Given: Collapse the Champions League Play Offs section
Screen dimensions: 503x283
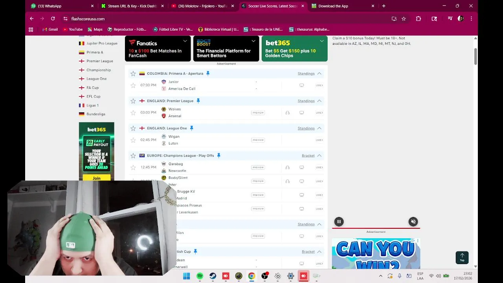Looking at the screenshot, I should [x=319, y=156].
